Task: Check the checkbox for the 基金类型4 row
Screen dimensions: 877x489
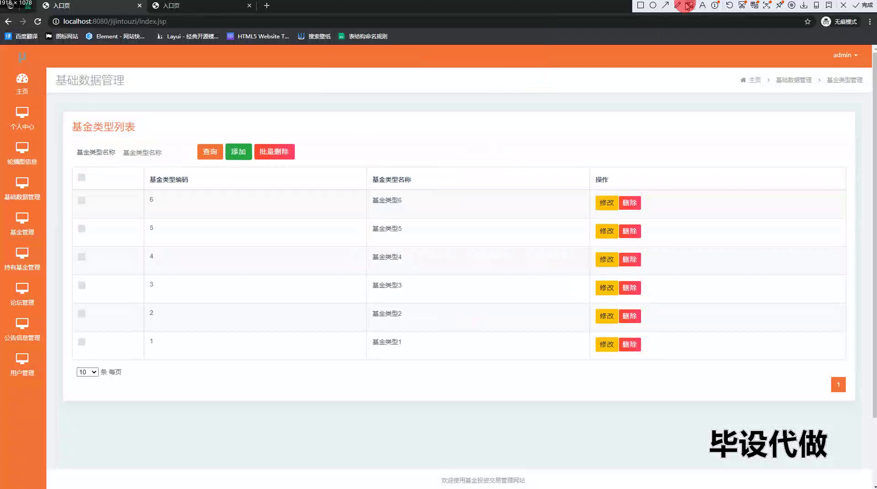Action: pos(82,257)
